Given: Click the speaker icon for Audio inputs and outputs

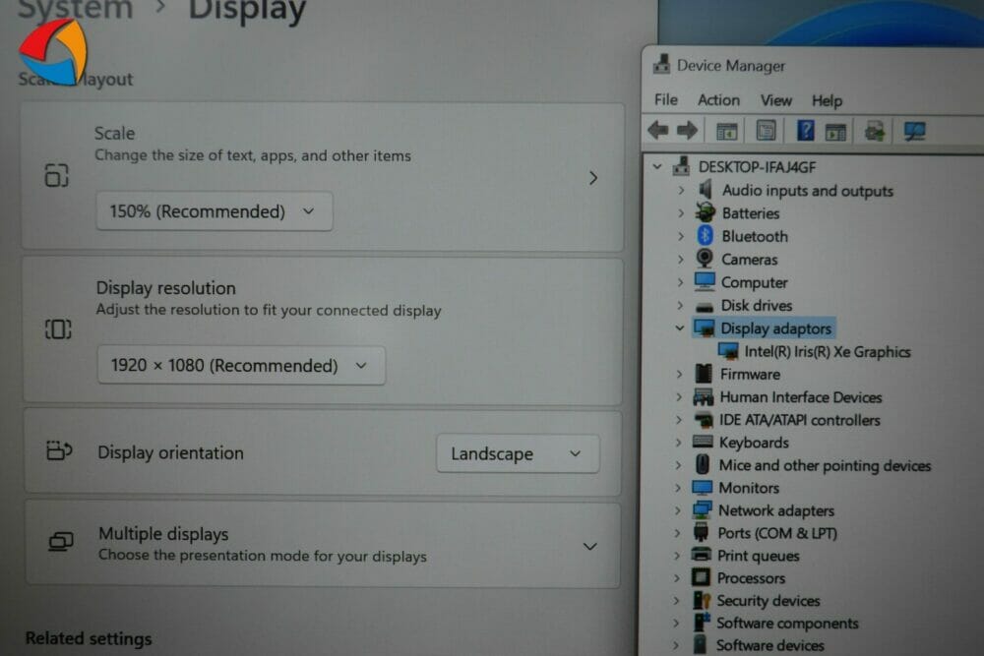Looking at the screenshot, I should [x=706, y=190].
